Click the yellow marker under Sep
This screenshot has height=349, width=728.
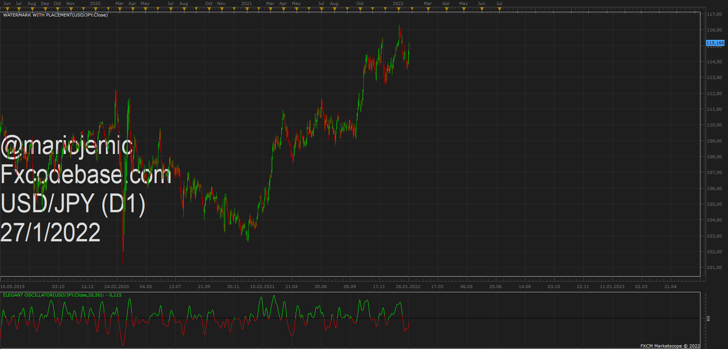(45, 9)
